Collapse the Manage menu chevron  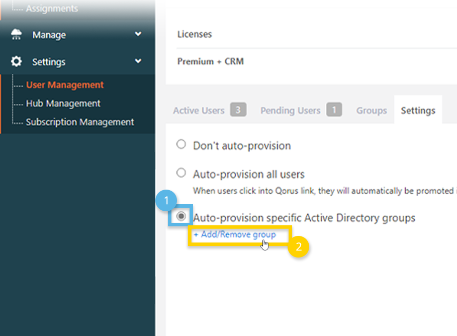click(138, 34)
